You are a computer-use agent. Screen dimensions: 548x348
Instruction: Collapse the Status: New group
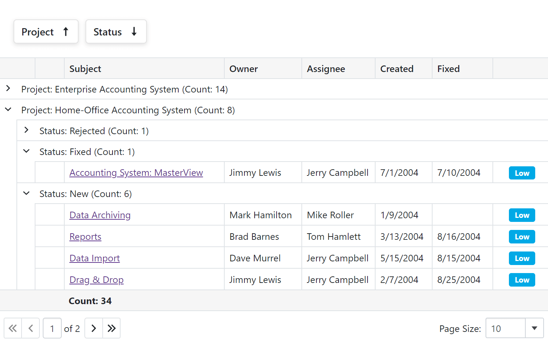click(x=26, y=193)
